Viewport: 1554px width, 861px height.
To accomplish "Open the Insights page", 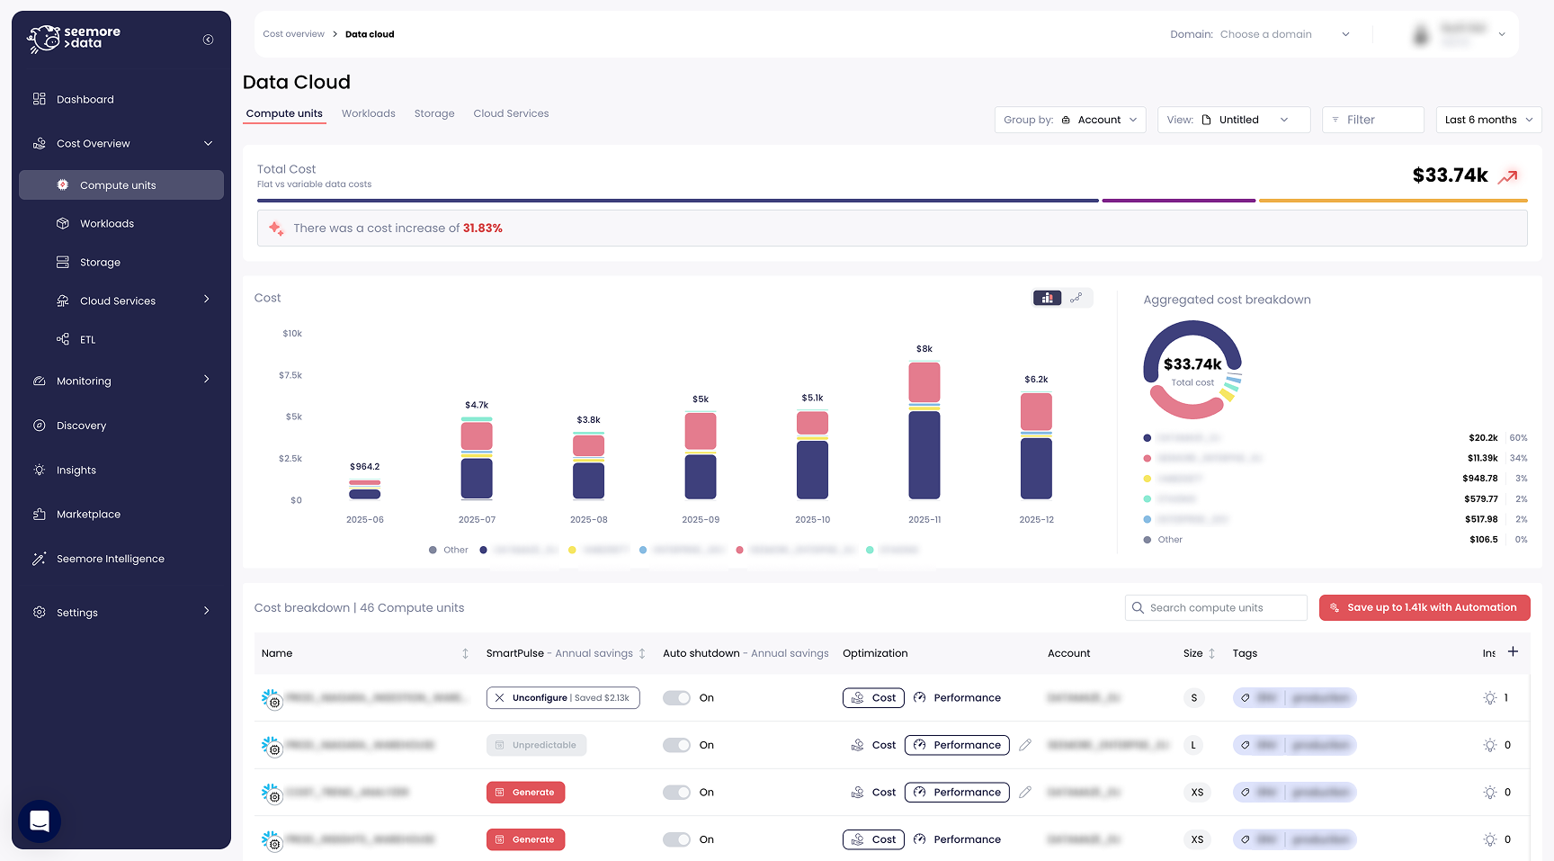I will pos(76,470).
